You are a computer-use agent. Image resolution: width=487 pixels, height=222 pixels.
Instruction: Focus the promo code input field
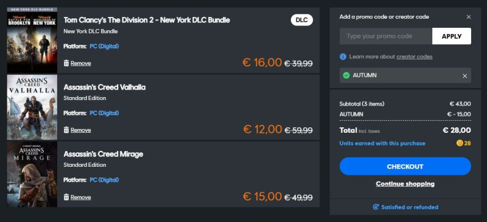(x=386, y=36)
